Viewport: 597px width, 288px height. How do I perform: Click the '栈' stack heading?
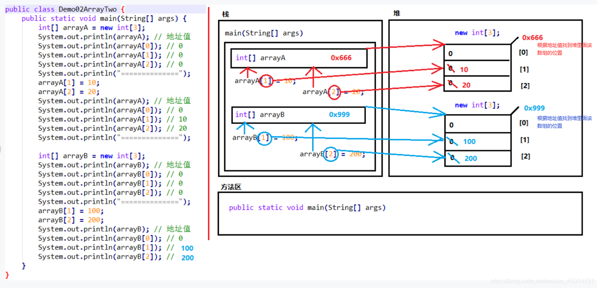225,14
